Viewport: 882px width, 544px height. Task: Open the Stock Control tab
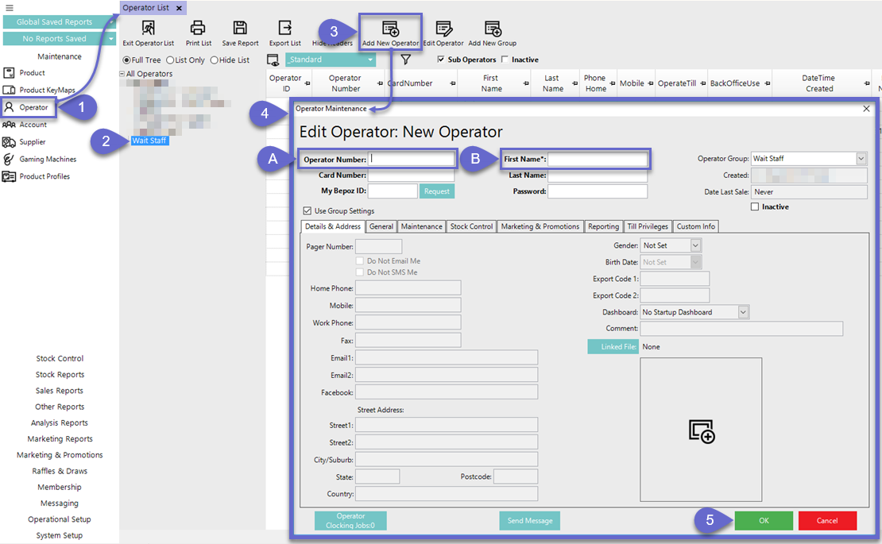point(471,226)
